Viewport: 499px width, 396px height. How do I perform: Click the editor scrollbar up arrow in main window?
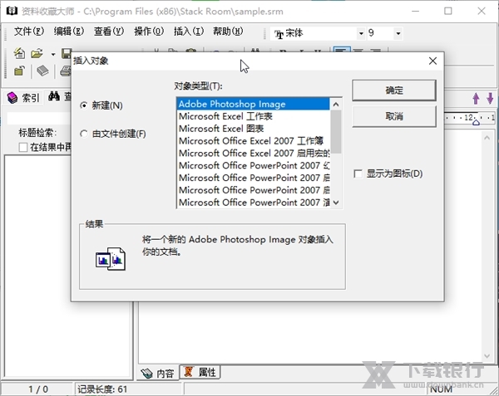[487, 138]
